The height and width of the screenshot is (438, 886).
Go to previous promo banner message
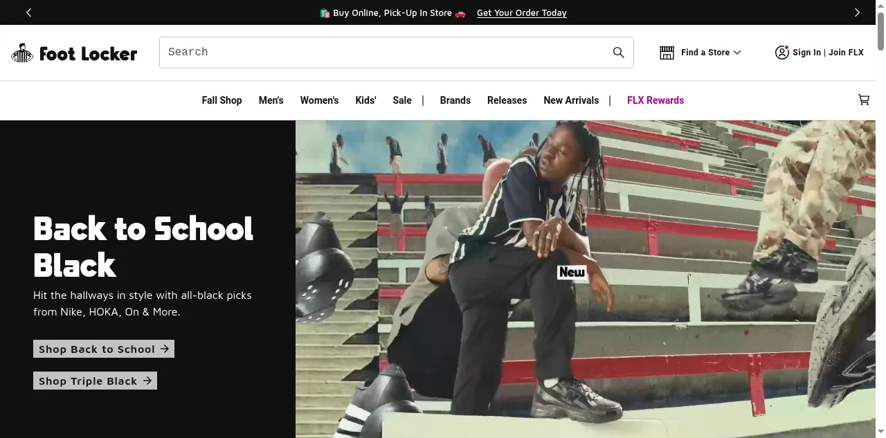28,12
